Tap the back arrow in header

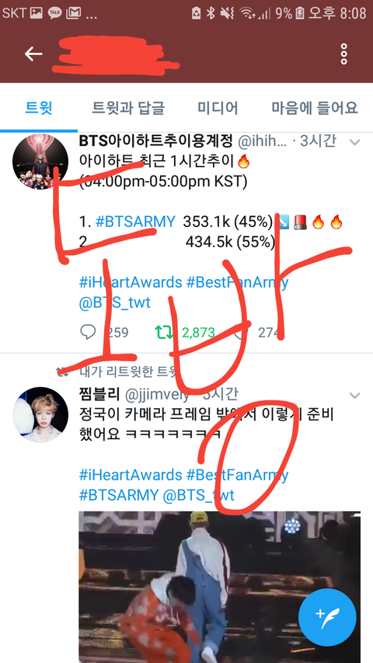click(x=33, y=54)
